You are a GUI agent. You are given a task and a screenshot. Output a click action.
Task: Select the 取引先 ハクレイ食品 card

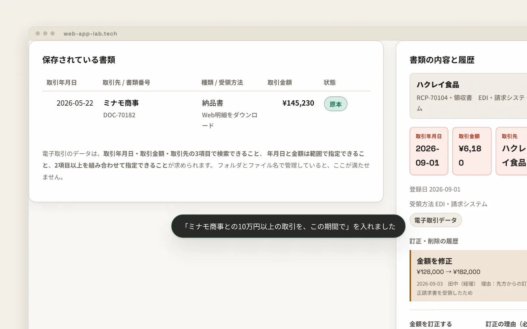tap(512, 151)
